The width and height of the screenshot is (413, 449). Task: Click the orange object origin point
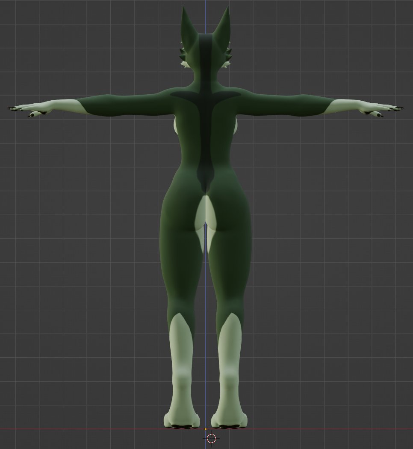coord(206,429)
